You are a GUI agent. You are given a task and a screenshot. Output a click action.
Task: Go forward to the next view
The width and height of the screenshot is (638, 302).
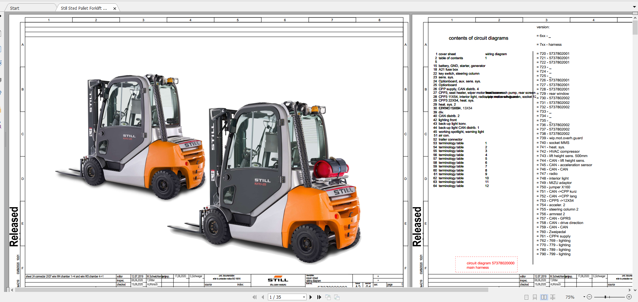coord(337,297)
